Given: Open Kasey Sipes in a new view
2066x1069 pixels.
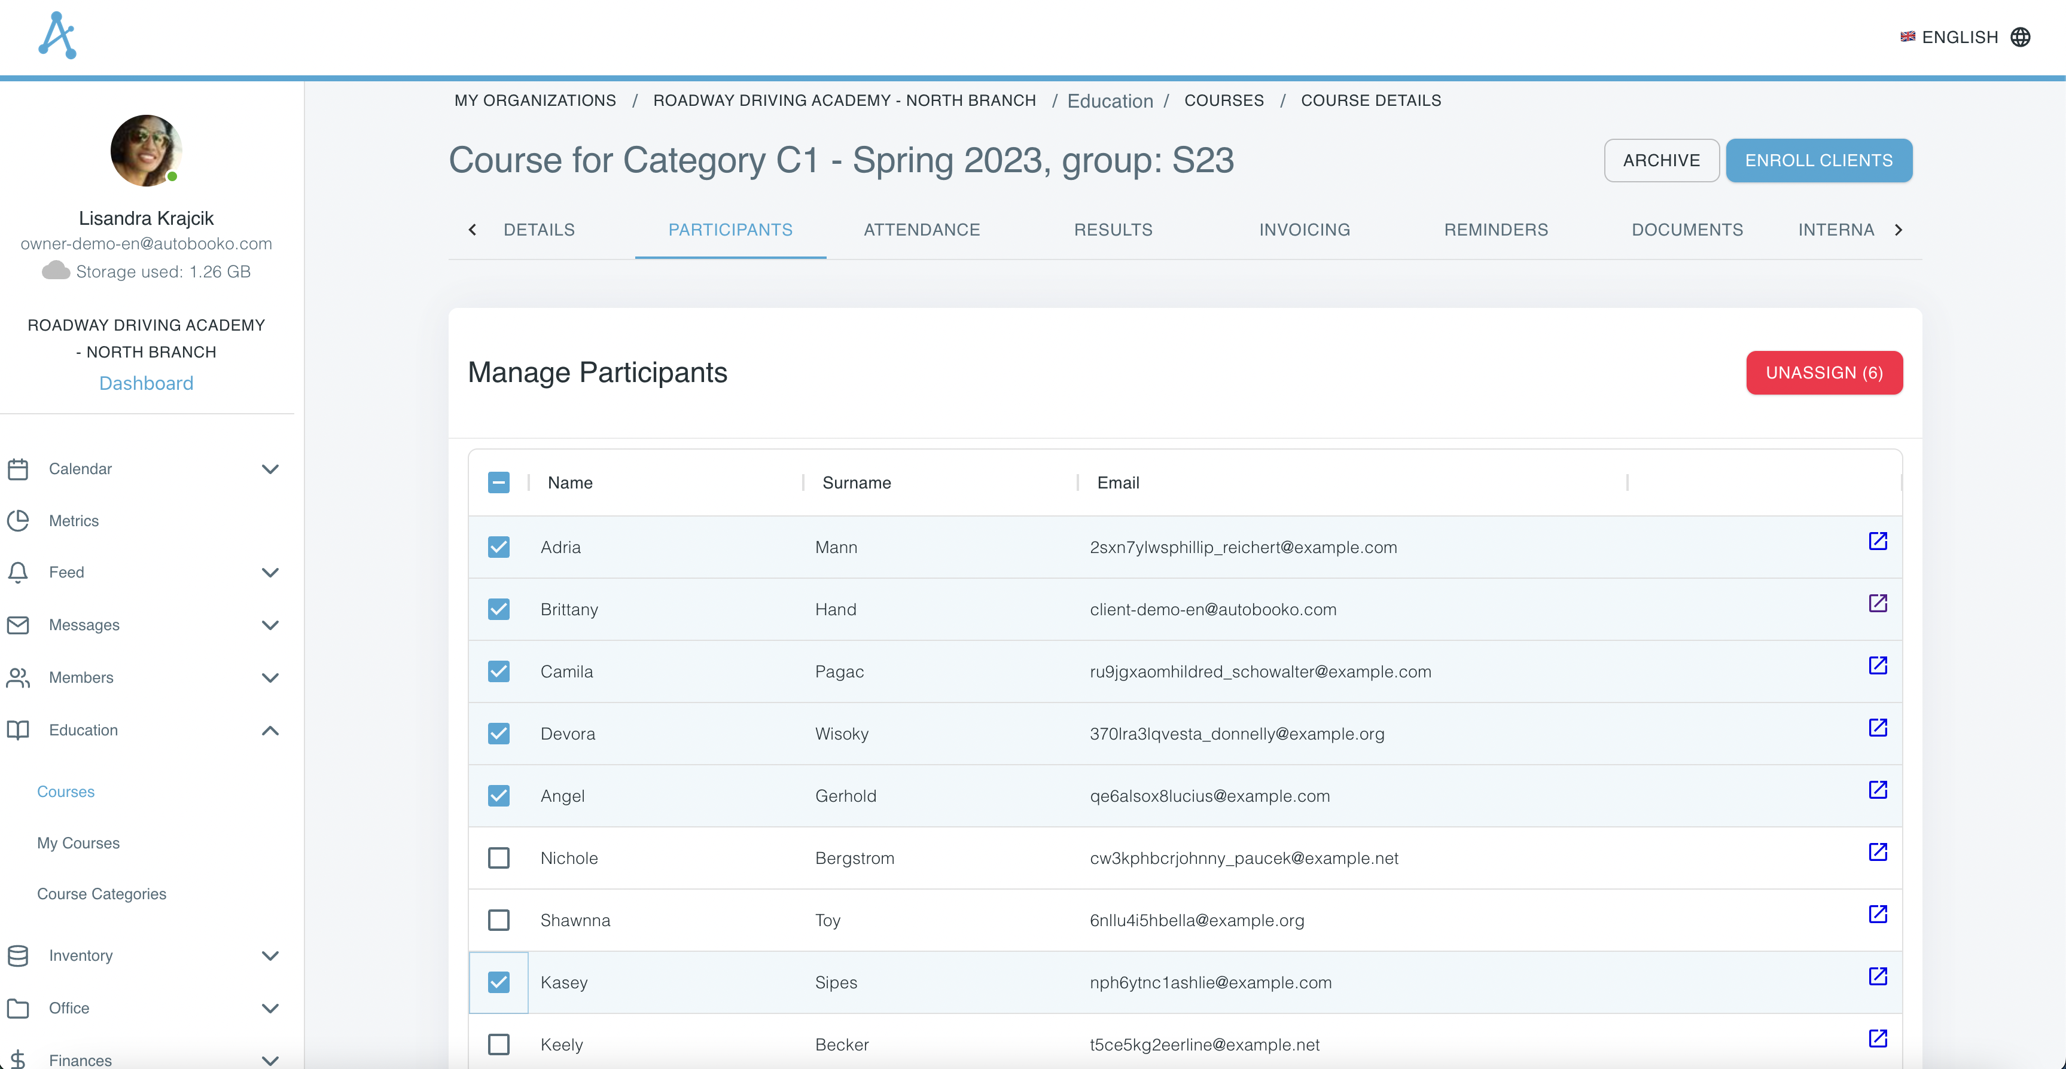Looking at the screenshot, I should [1878, 977].
